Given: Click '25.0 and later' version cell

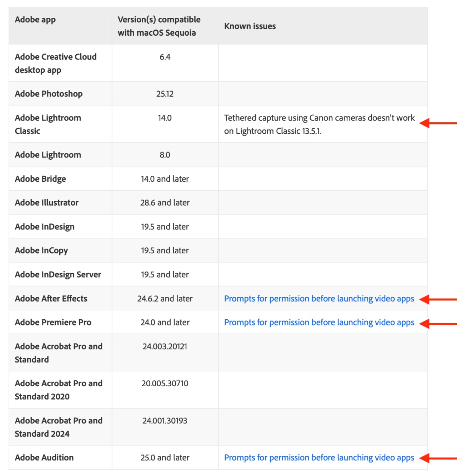Looking at the screenshot, I should 165,458.
